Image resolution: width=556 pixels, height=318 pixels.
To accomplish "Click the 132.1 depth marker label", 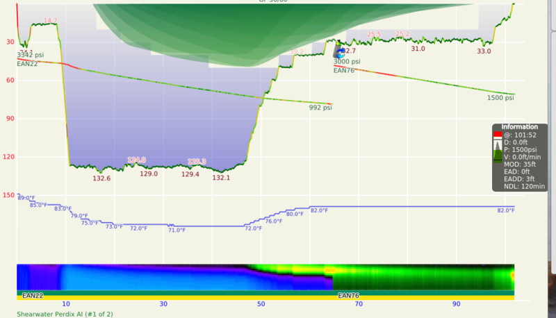I will click(x=221, y=178).
